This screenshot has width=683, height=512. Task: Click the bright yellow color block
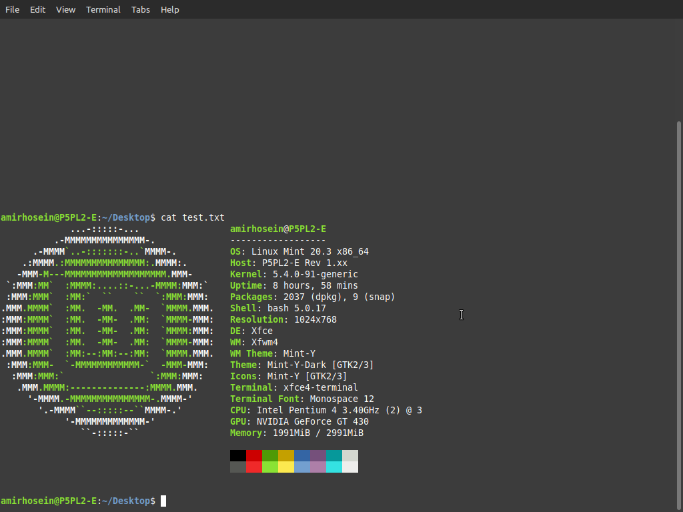(286, 467)
